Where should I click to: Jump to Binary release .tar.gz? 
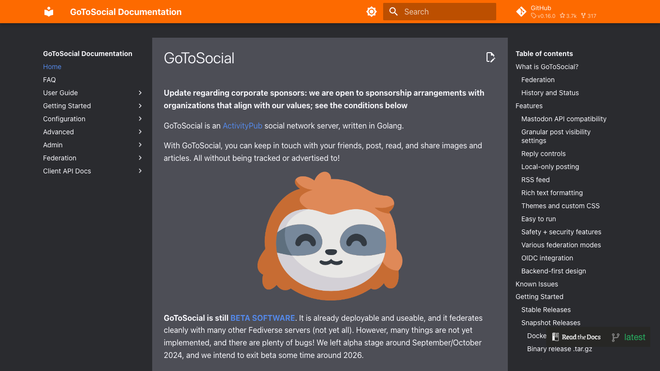pyautogui.click(x=560, y=349)
